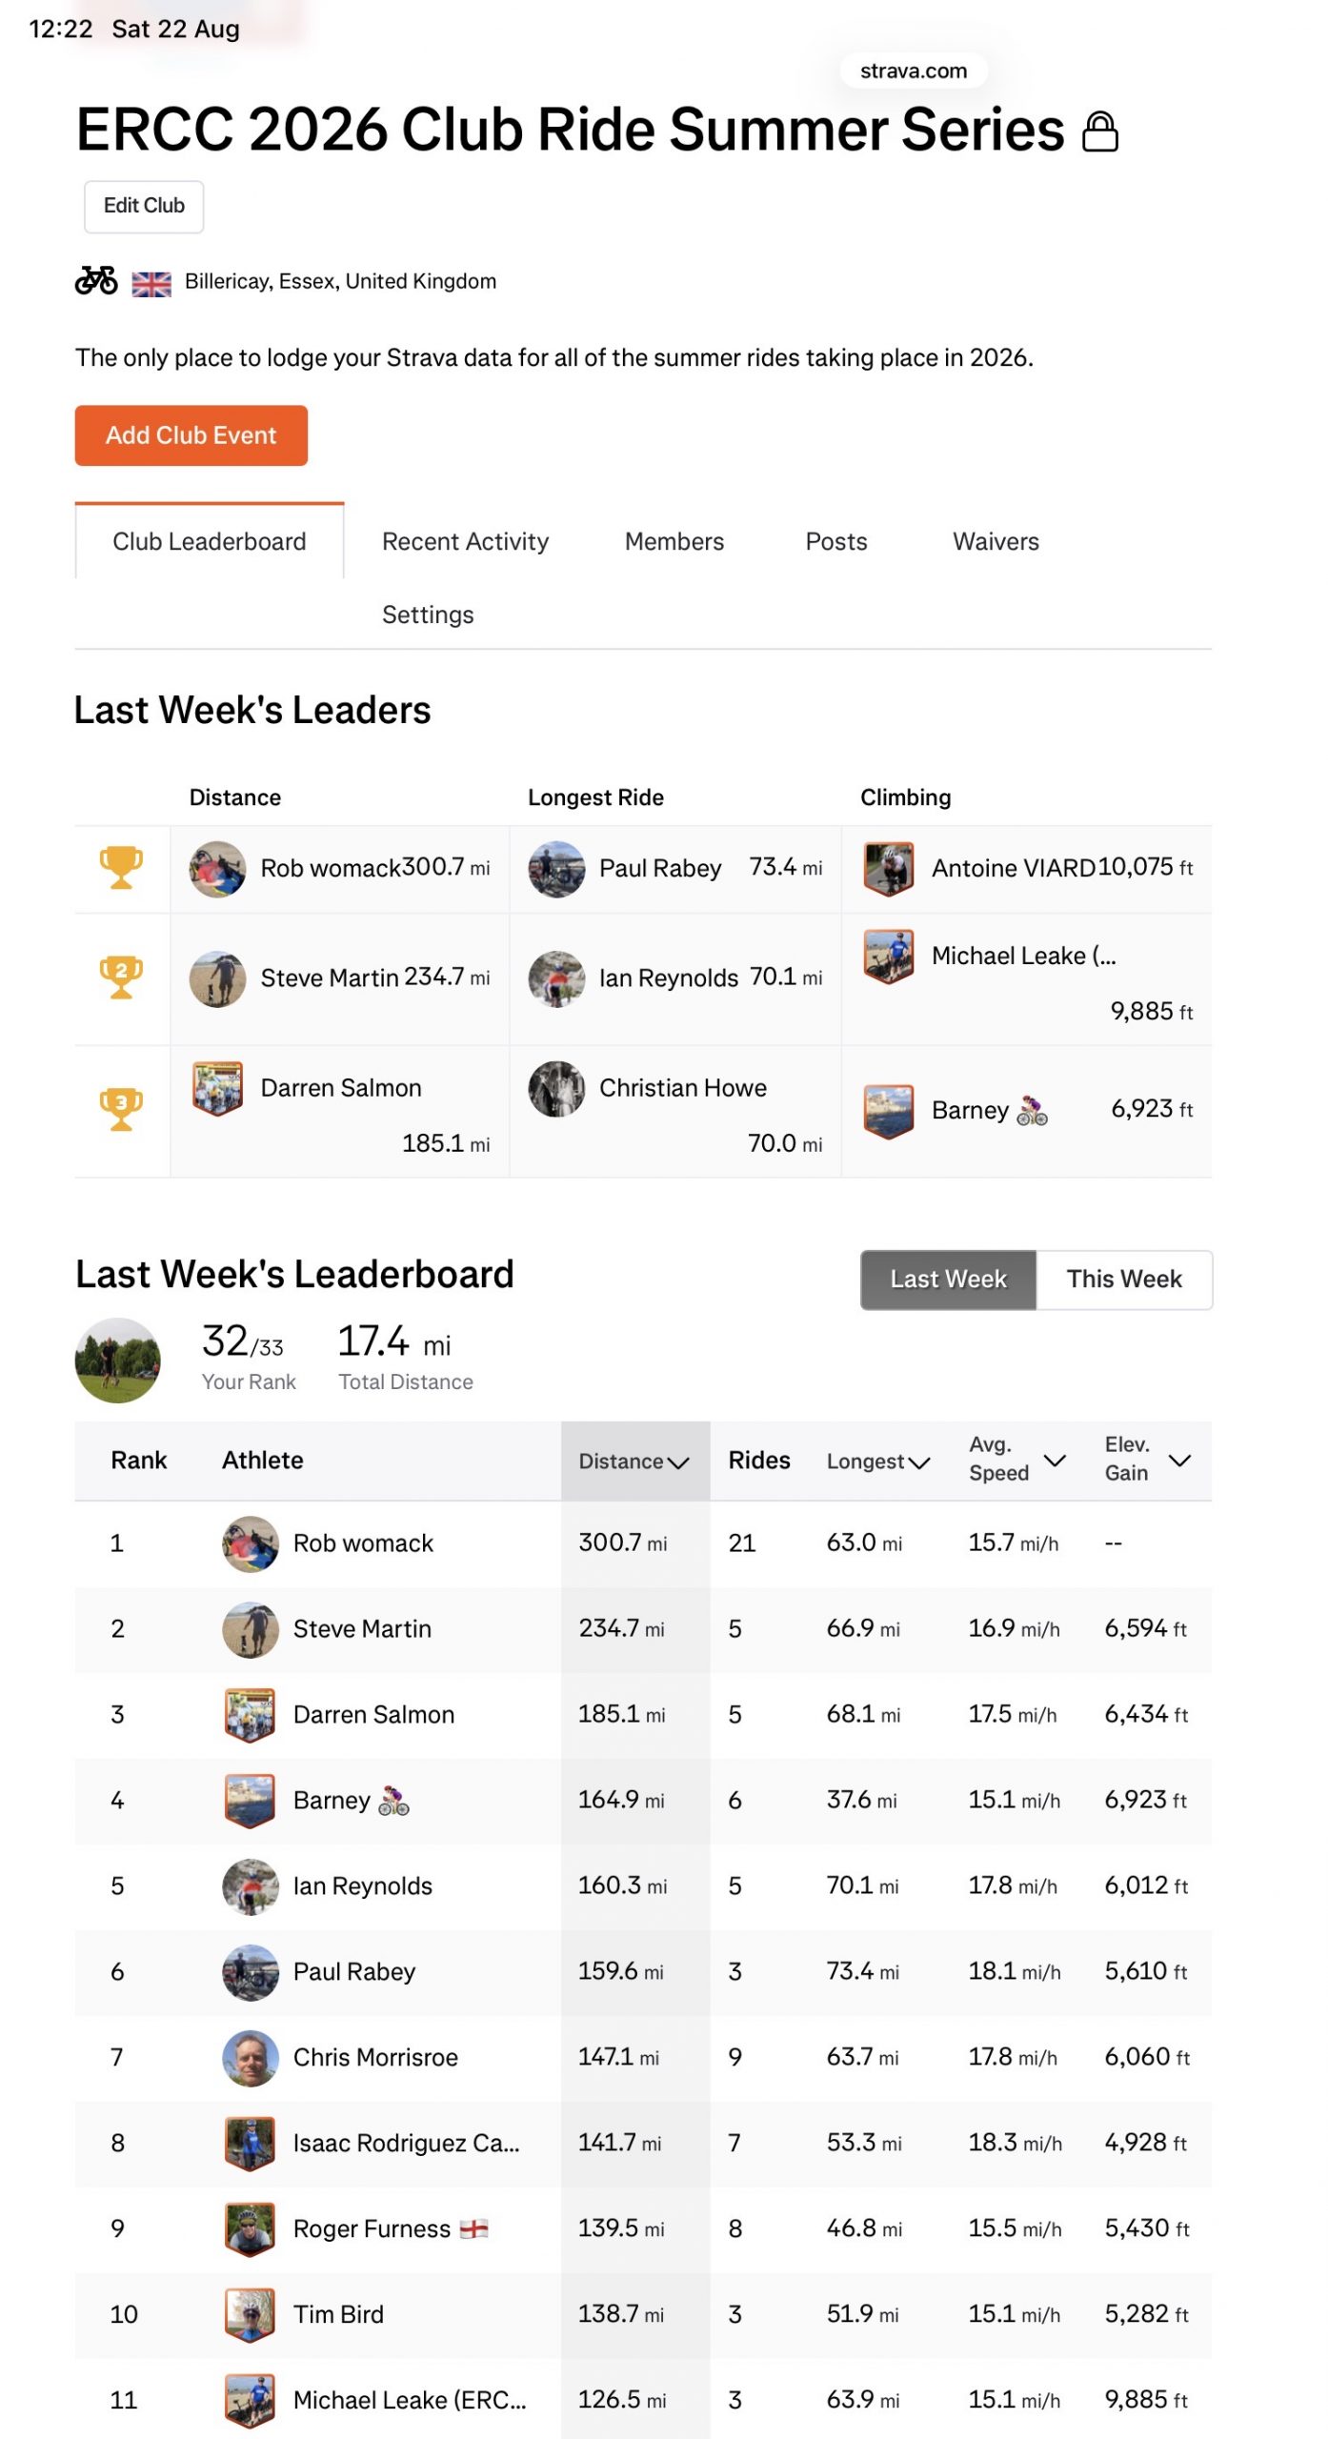Click your own profile photo above the leaderboard
Viewport: 1328px width, 2439px height.
pyautogui.click(x=117, y=1360)
